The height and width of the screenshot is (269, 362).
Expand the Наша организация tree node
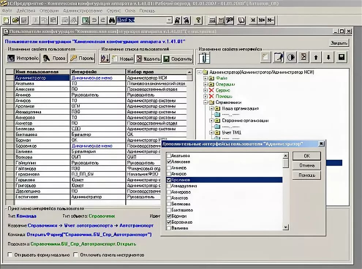pos(211,109)
